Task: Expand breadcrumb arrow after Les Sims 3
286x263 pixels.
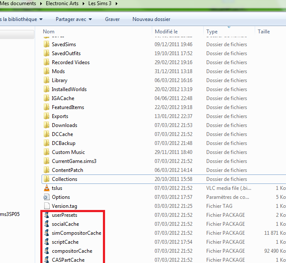Action: (x=116, y=3)
